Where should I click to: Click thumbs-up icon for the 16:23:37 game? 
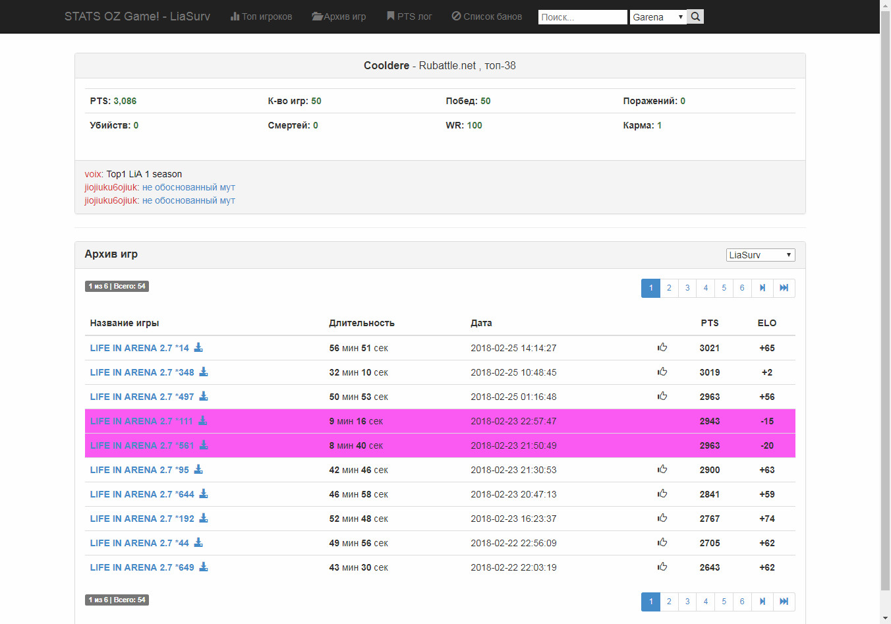click(x=662, y=518)
